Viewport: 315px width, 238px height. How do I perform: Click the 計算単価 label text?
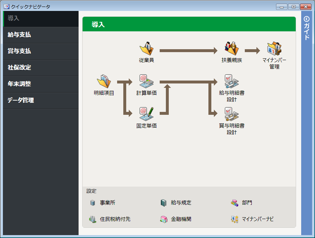147,93
